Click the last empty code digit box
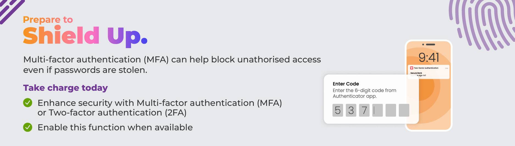 click(404, 110)
